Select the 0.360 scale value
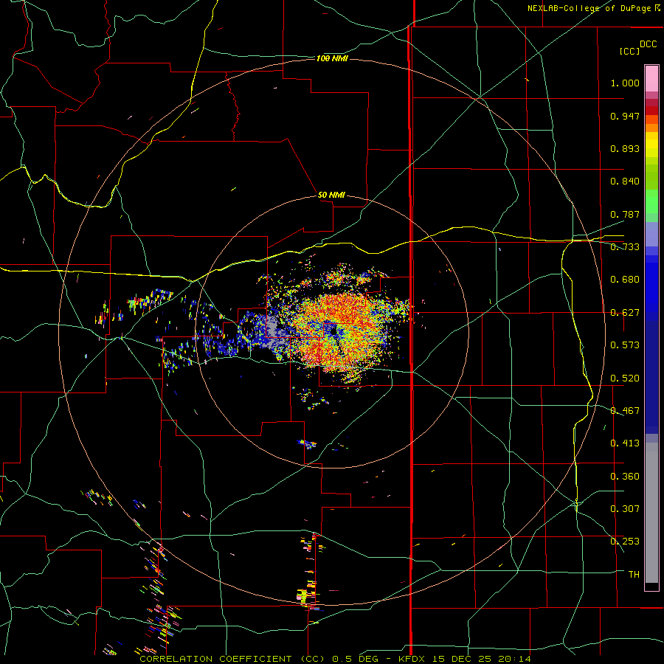The width and height of the screenshot is (664, 664). click(625, 477)
